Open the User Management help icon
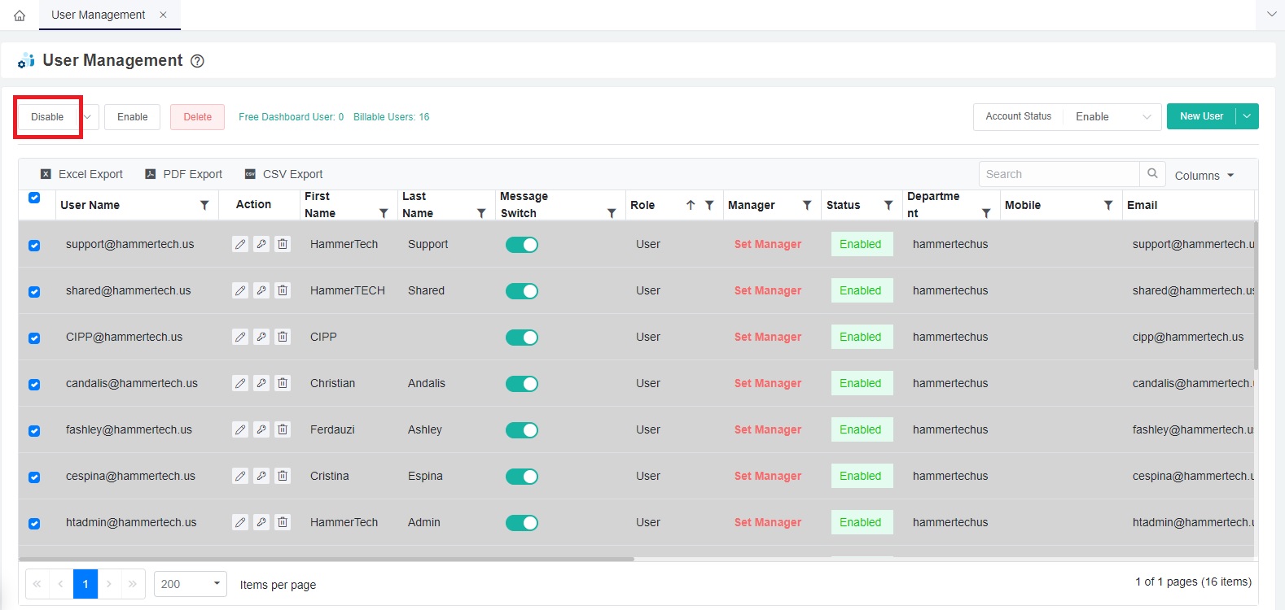 197,61
